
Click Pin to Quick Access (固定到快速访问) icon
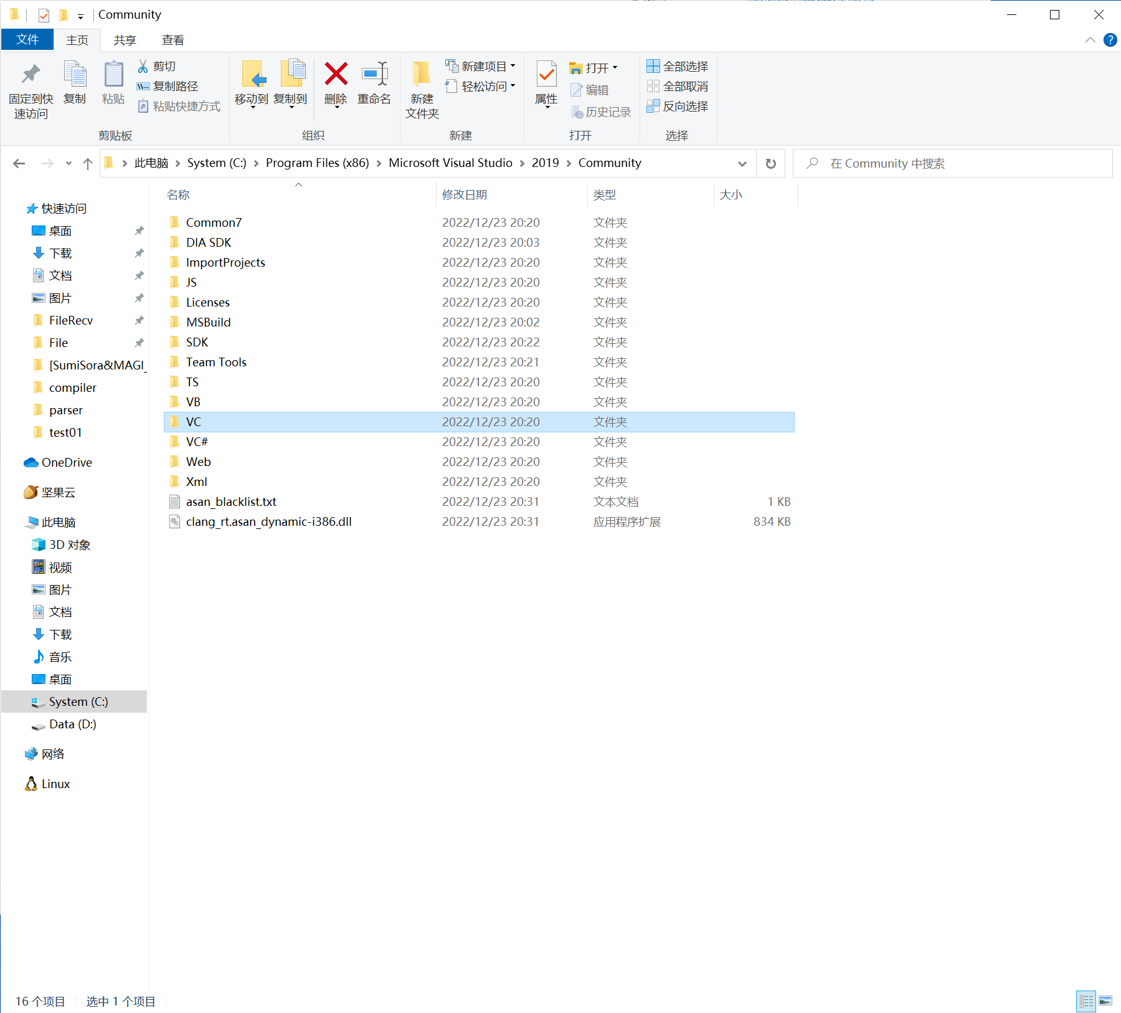pos(31,75)
